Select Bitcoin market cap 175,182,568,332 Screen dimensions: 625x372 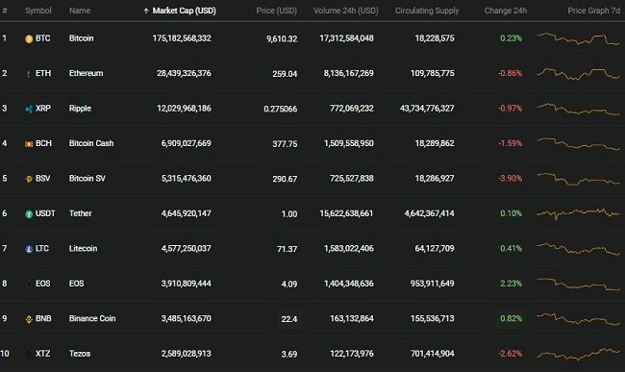point(182,38)
